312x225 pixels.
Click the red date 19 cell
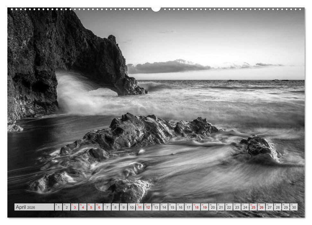click(x=205, y=207)
